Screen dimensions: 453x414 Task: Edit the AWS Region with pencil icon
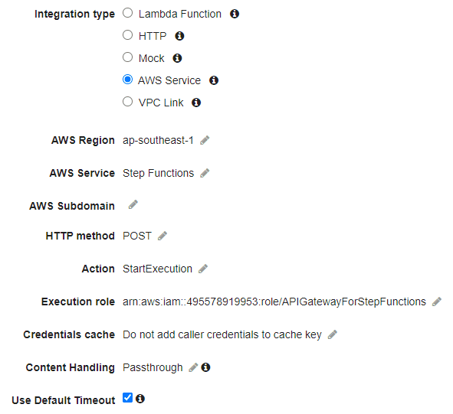[205, 140]
